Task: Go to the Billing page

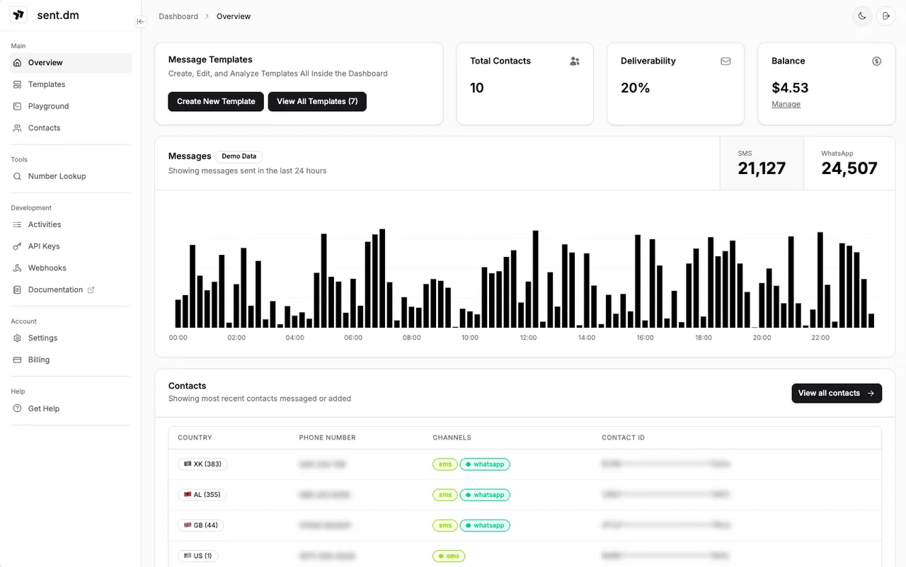Action: (70, 360)
